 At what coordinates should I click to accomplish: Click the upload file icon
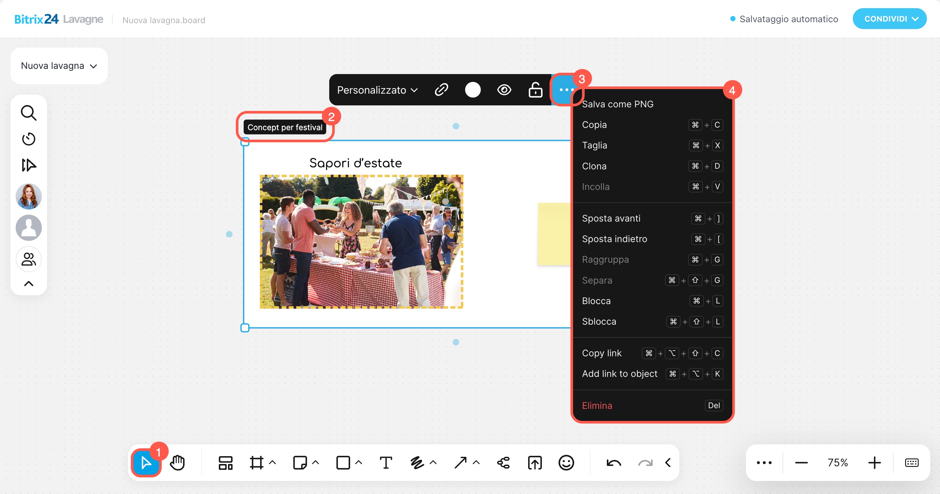pos(535,463)
